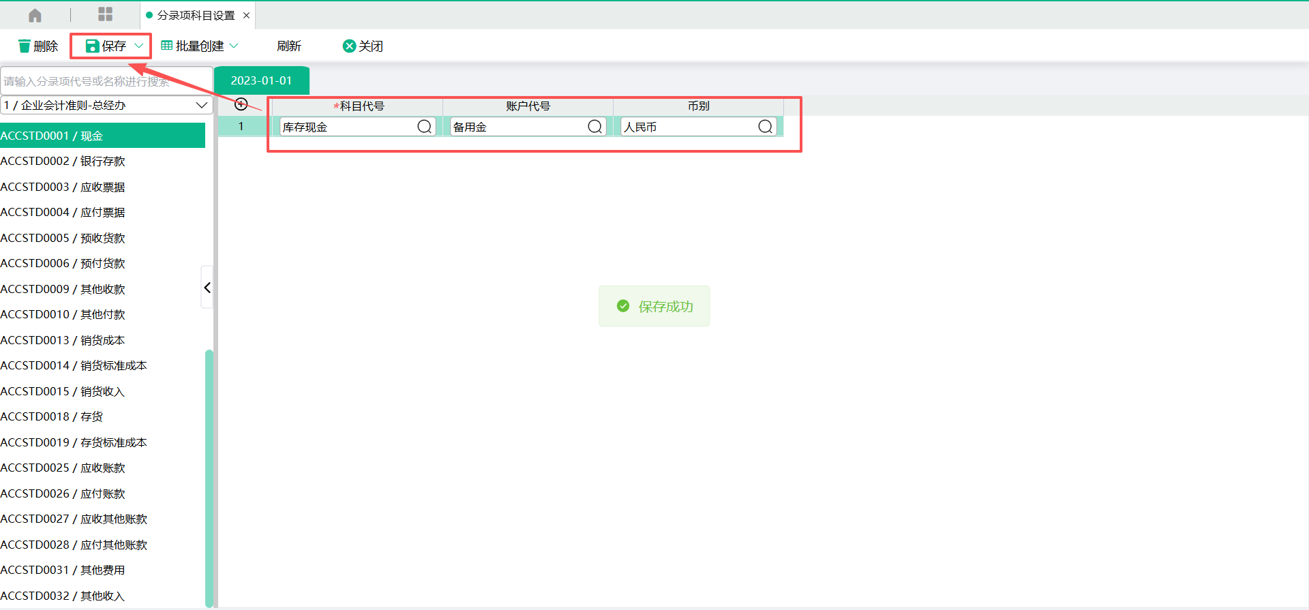
Task: Add a row with the plus icon
Action: click(x=241, y=104)
